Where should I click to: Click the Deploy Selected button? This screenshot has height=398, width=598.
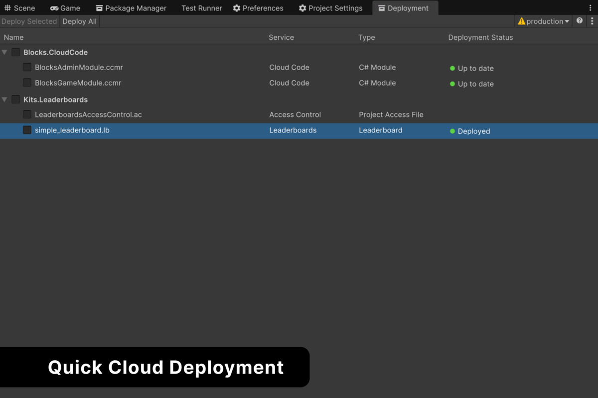click(29, 21)
